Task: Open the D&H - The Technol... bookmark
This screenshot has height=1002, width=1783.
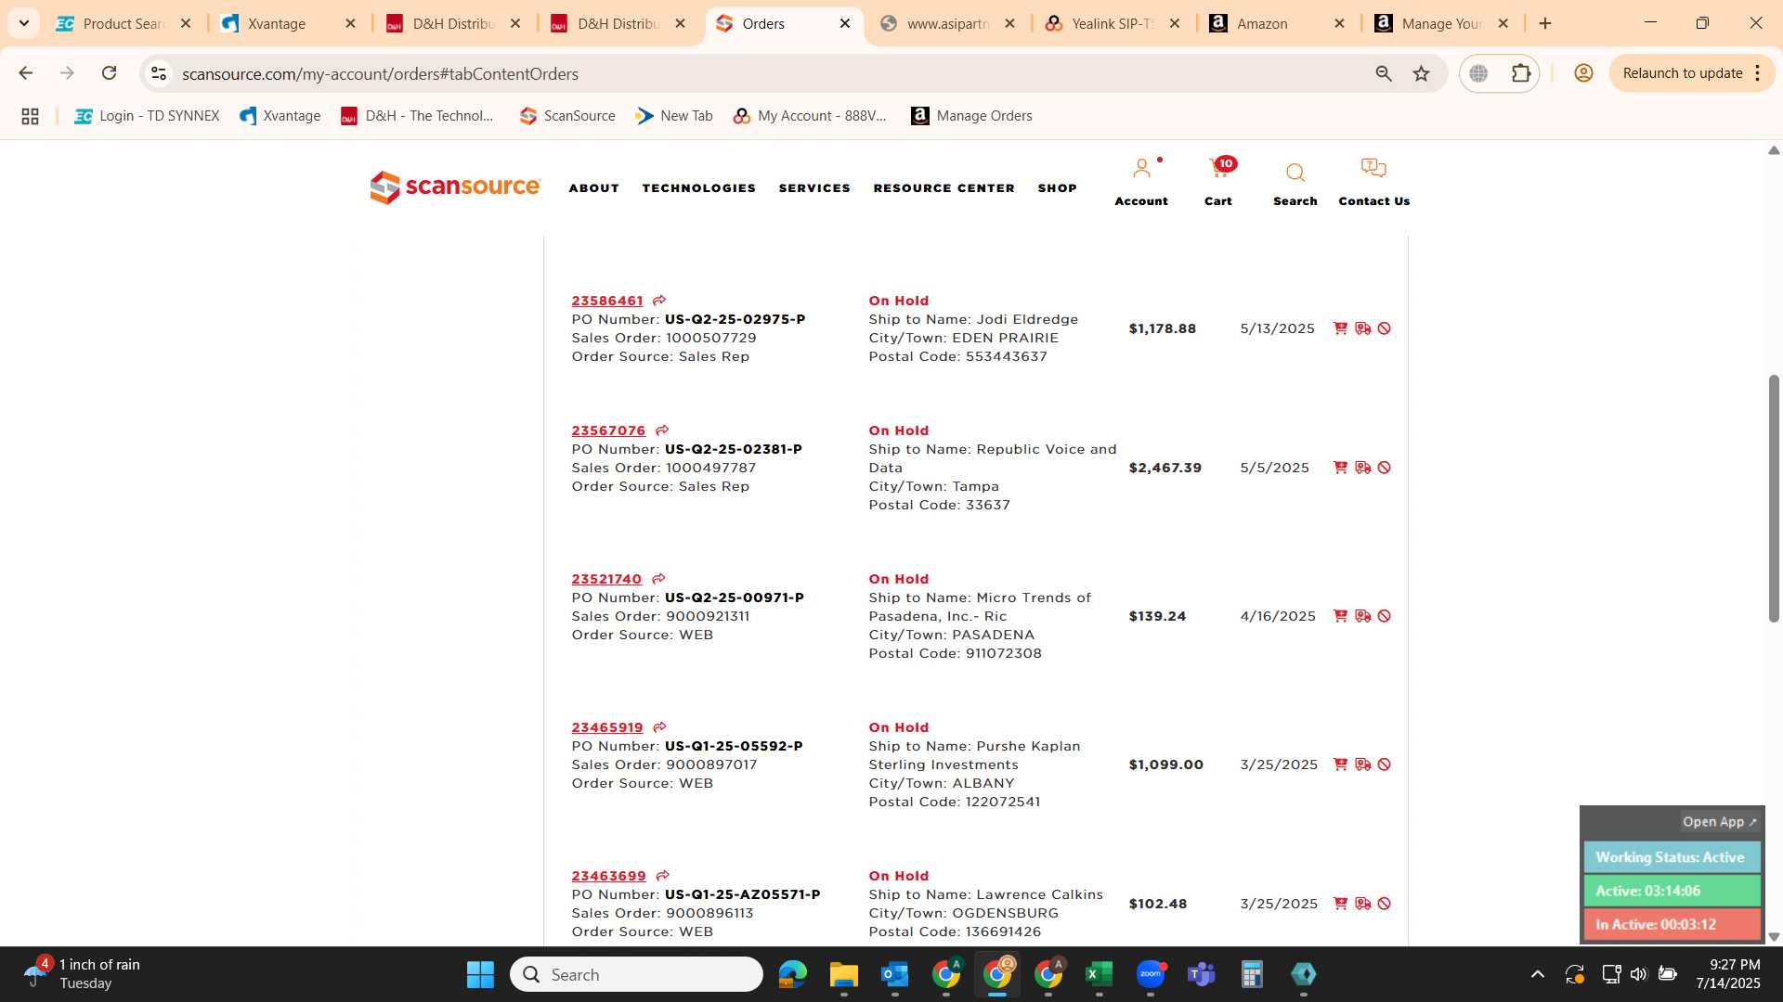Action: tap(417, 116)
